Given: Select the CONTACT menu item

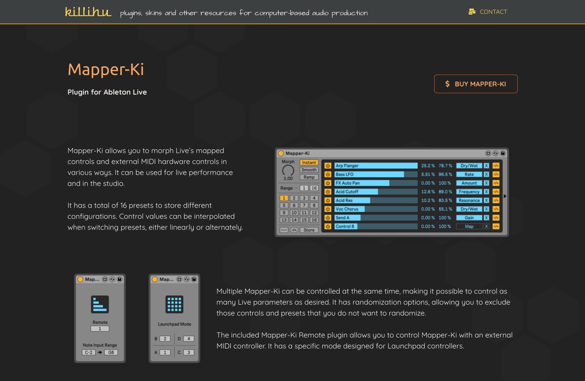Looking at the screenshot, I should [x=493, y=12].
